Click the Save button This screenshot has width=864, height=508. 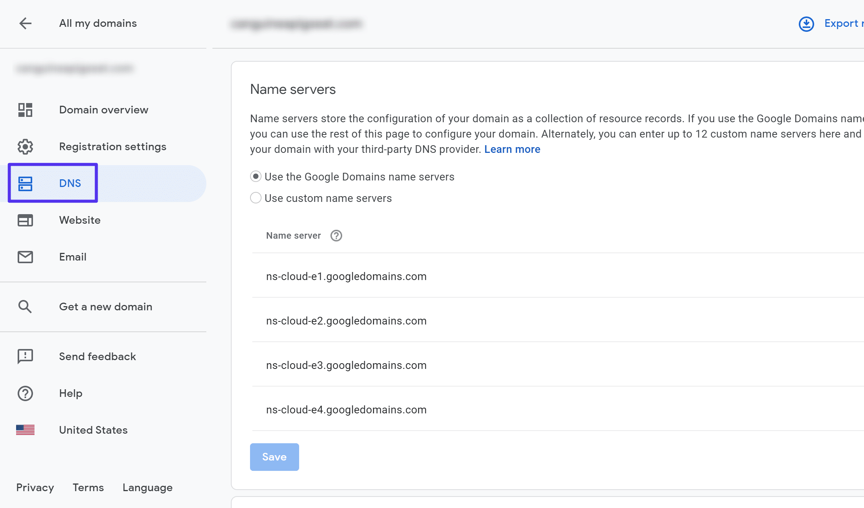point(274,457)
